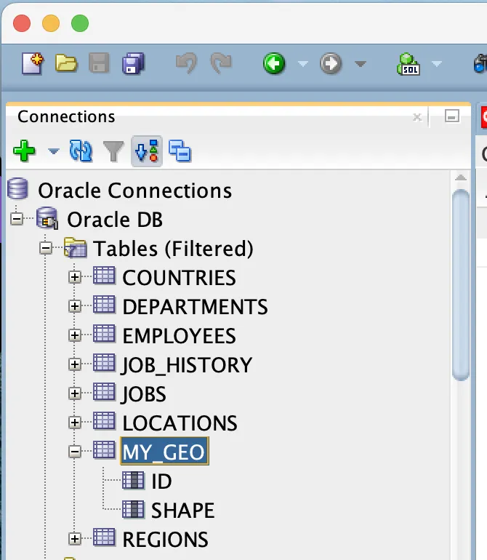Select the highlighted MY_GEO table
Image resolution: width=487 pixels, height=560 pixels.
(164, 451)
